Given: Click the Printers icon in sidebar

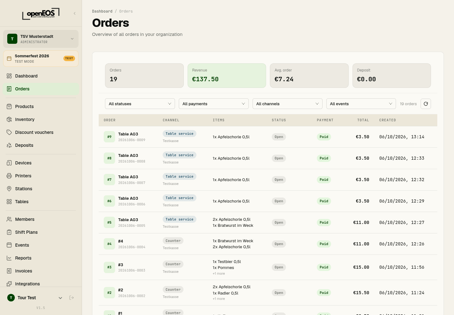Looking at the screenshot, I should pos(9,176).
